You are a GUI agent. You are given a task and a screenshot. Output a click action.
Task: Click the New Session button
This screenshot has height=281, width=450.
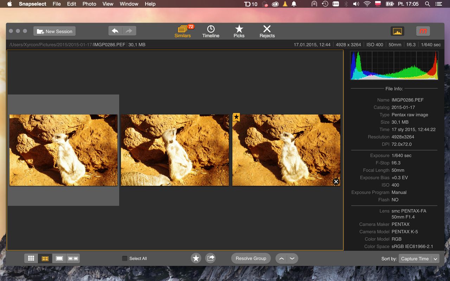(x=54, y=31)
